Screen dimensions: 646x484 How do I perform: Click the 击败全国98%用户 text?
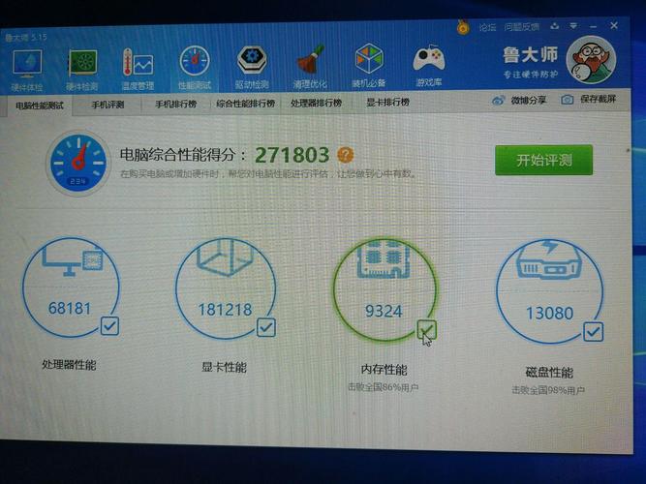pos(548,390)
